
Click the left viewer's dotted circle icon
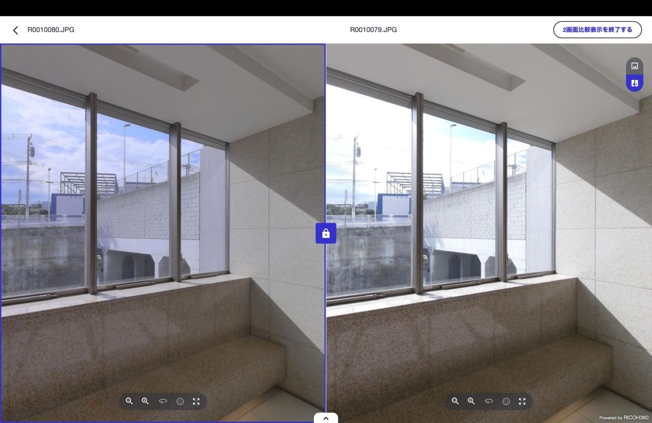pos(180,401)
